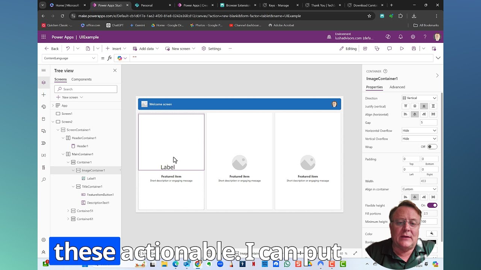Image resolution: width=481 pixels, height=270 pixels.
Task: Open the Horizontal Overflow dropdown
Action: pyautogui.click(x=419, y=130)
